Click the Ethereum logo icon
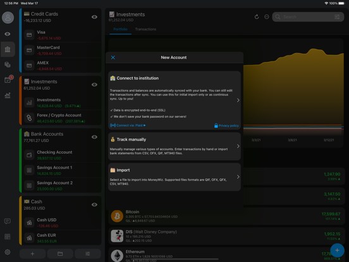This screenshot has width=349, height=262. (x=117, y=256)
